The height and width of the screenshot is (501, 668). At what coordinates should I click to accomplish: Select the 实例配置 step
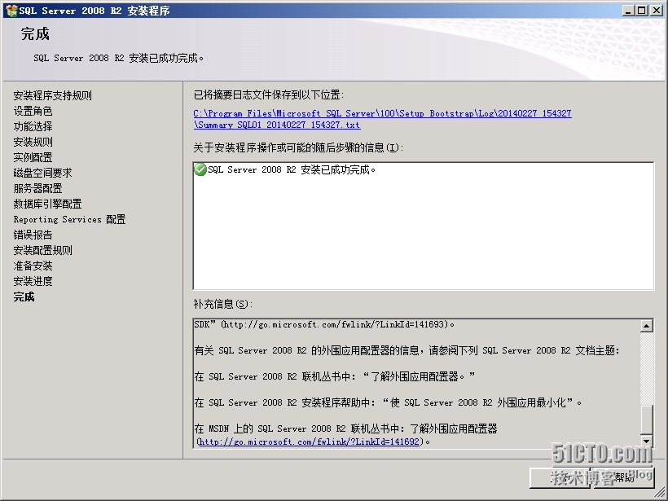33,157
